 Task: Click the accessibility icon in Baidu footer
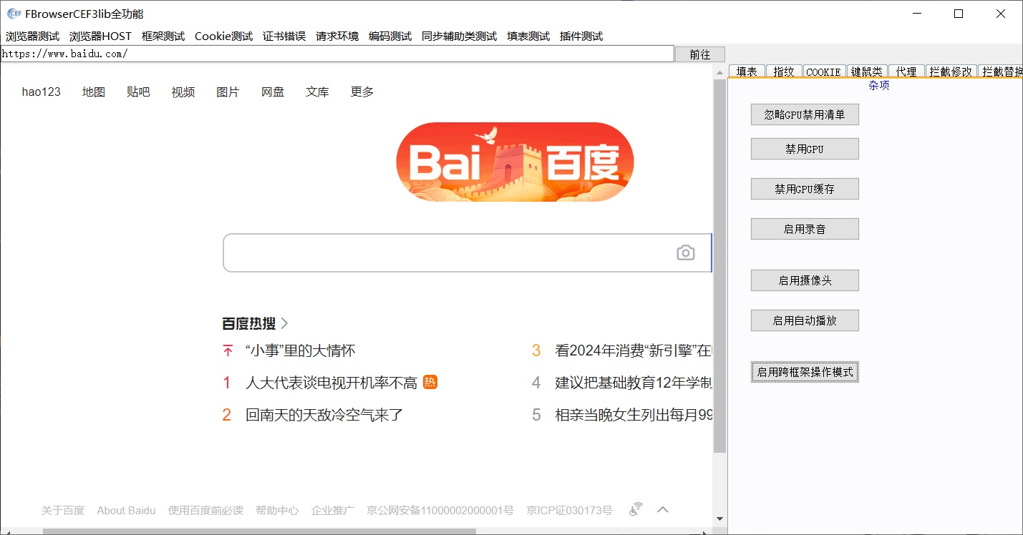click(x=636, y=510)
